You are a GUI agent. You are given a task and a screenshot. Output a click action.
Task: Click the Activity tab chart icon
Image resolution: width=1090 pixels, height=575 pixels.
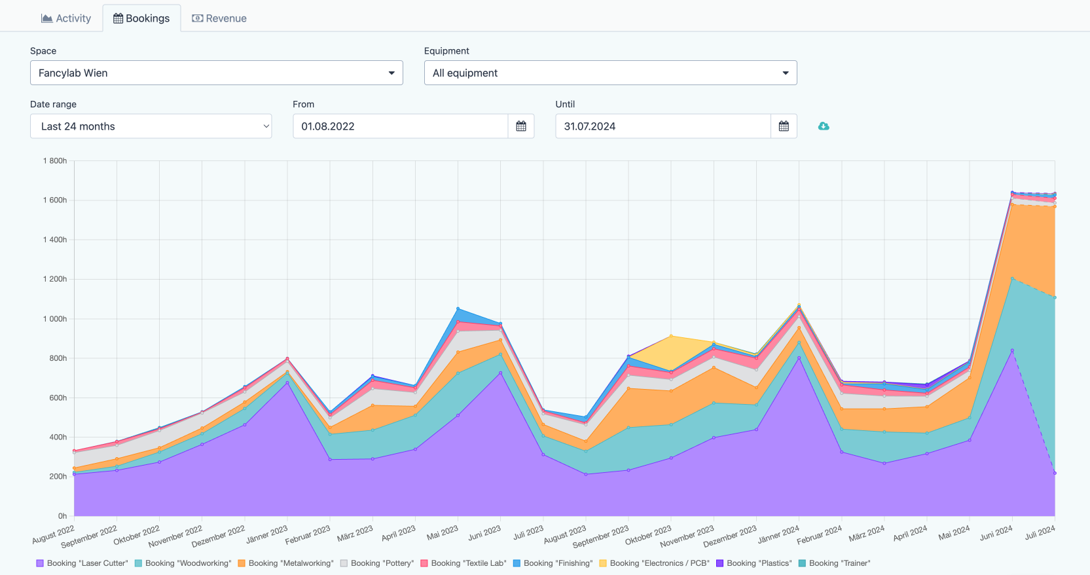(47, 18)
